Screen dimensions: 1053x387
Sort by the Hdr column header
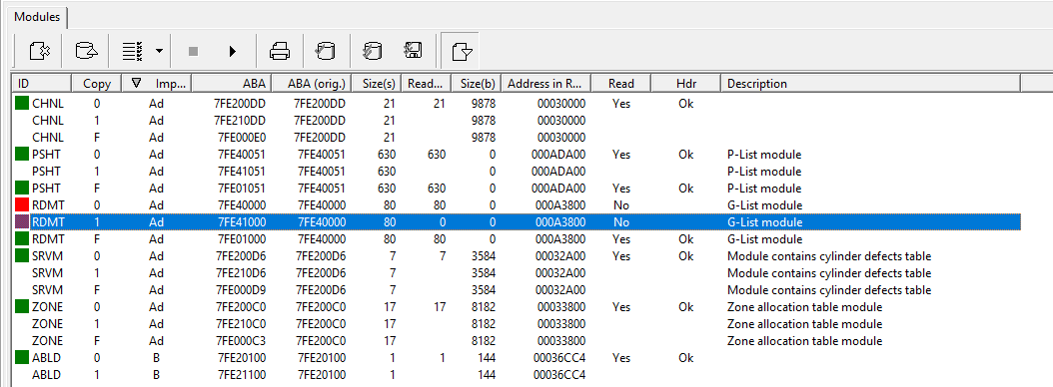coord(685,83)
